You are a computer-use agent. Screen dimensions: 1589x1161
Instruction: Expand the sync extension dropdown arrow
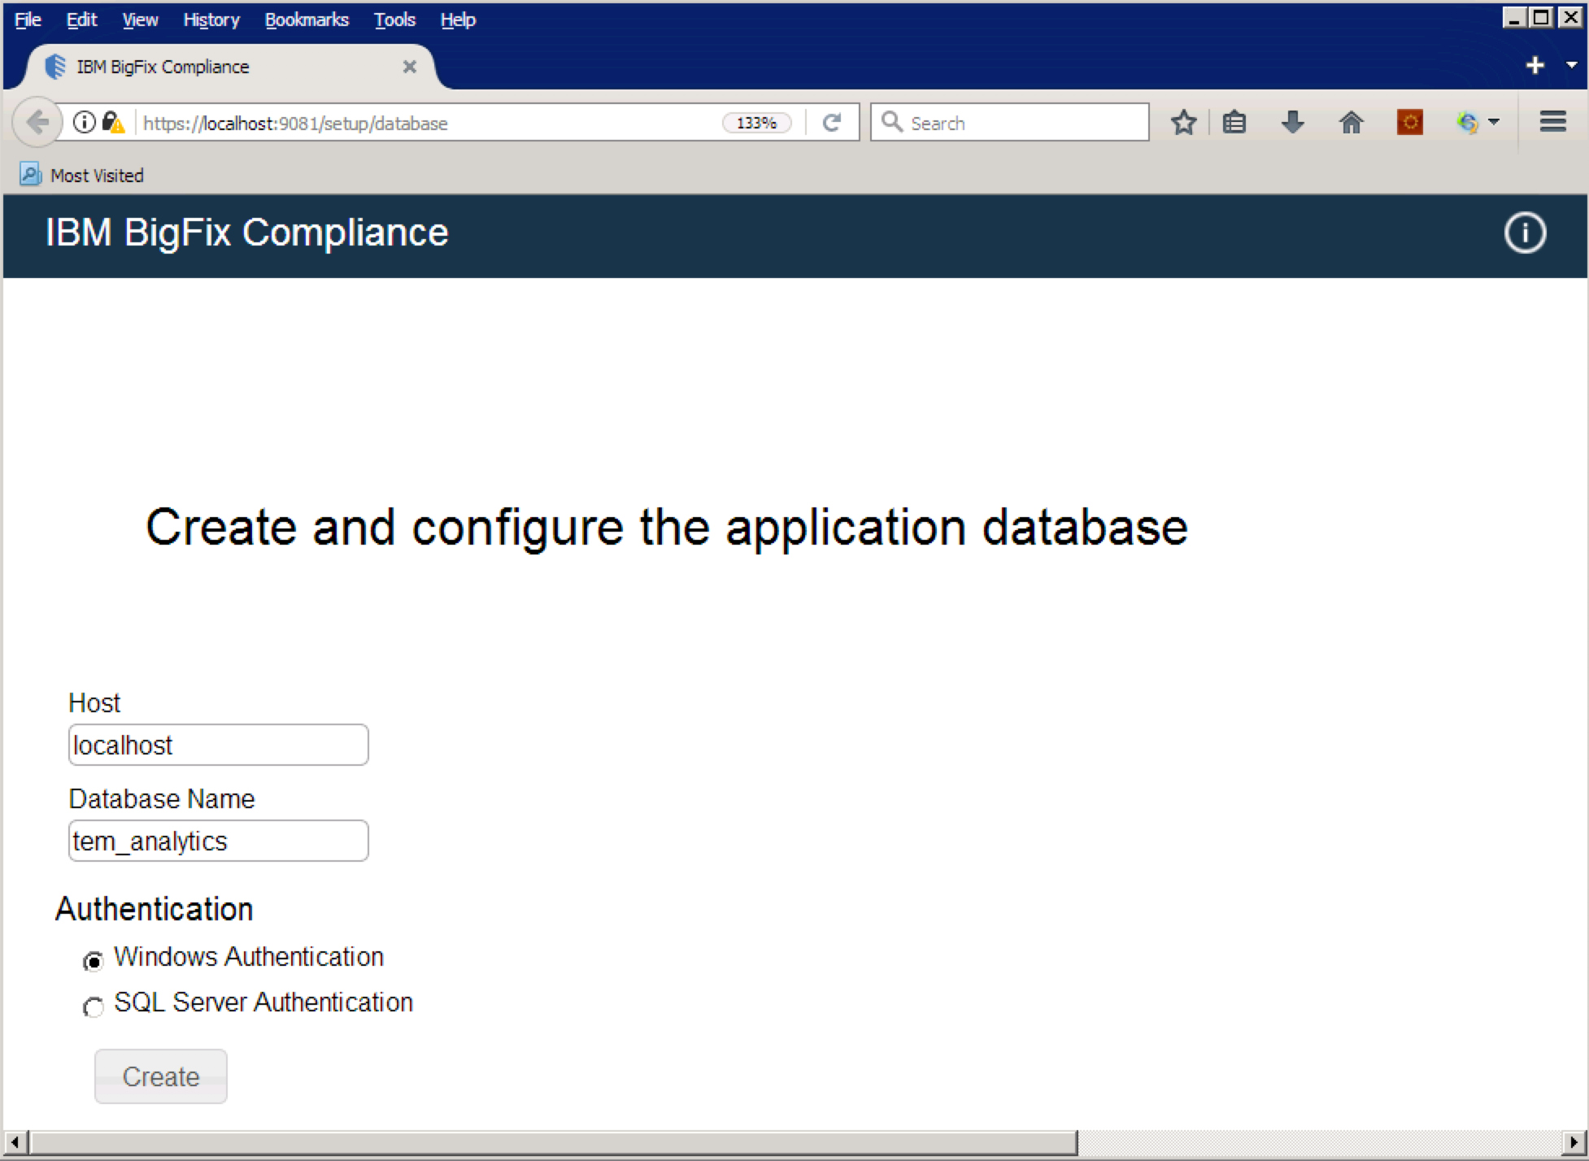click(x=1494, y=122)
